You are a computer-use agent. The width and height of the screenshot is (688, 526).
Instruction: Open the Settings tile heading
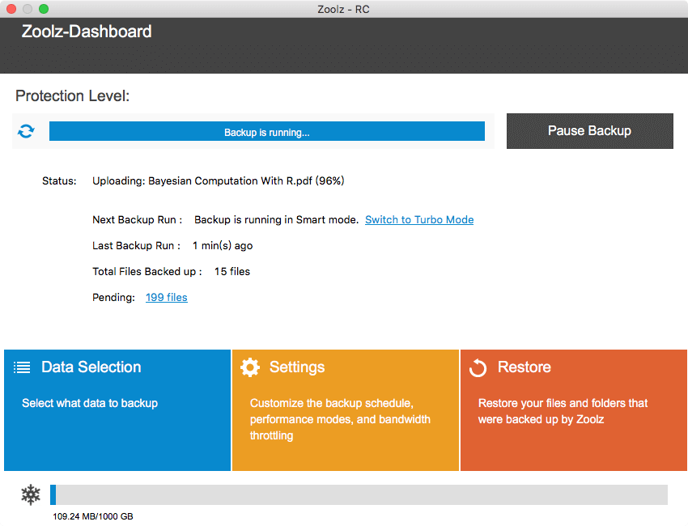[296, 367]
